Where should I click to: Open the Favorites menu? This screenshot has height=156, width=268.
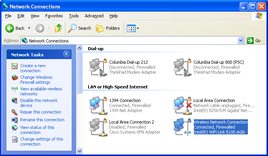[54, 16]
